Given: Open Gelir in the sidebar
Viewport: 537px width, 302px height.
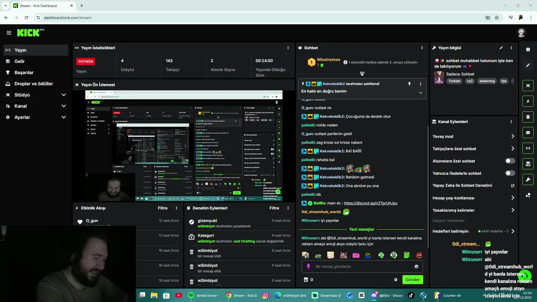Looking at the screenshot, I should [35, 61].
